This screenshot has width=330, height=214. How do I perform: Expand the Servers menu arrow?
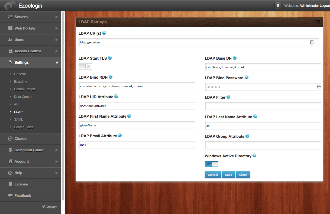57,17
